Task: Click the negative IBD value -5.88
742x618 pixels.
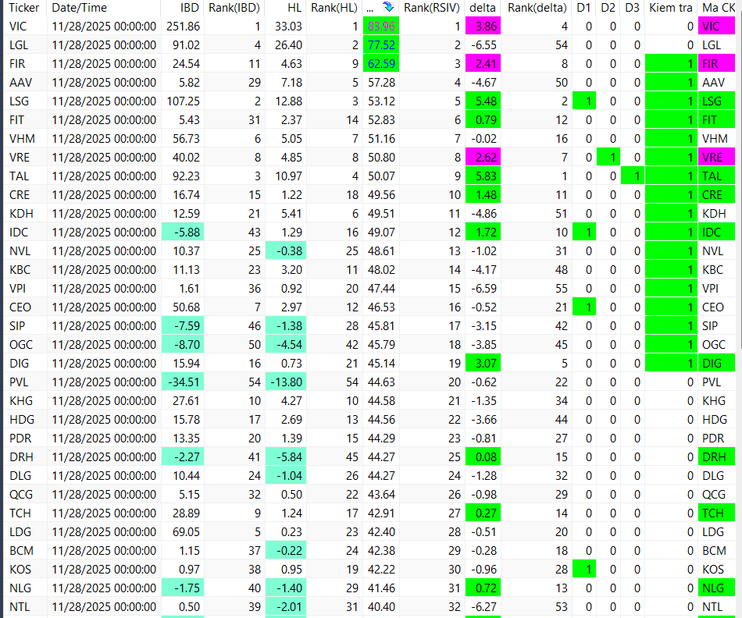Action: 183,233
